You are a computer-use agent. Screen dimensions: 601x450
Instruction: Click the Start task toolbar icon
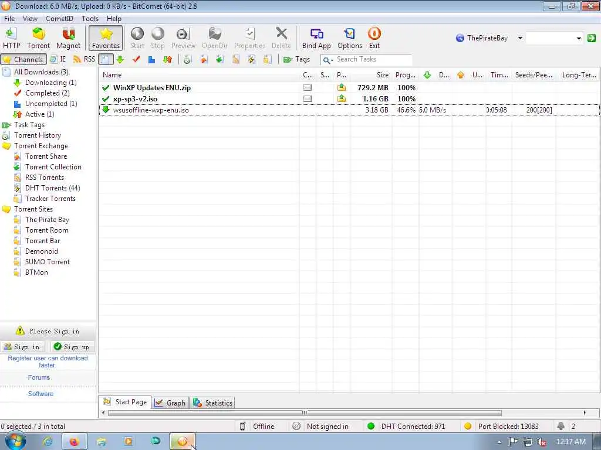(137, 38)
